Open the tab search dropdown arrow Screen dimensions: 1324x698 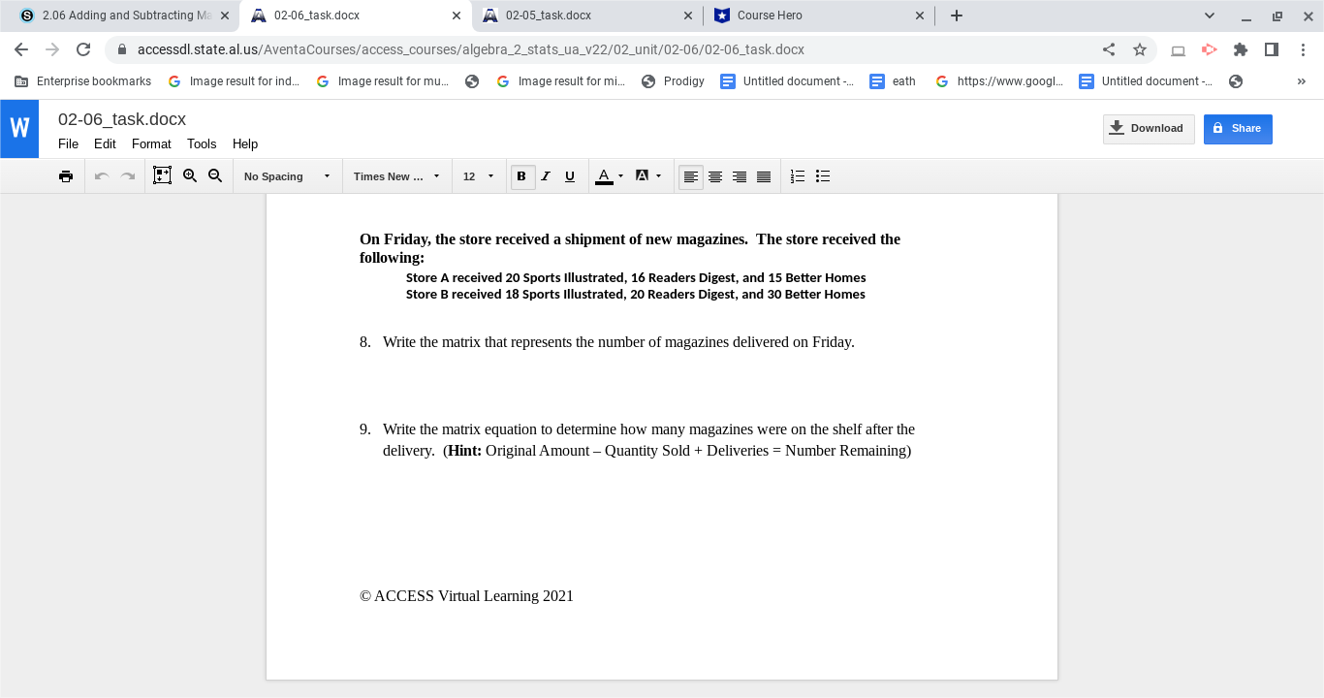1210,16
